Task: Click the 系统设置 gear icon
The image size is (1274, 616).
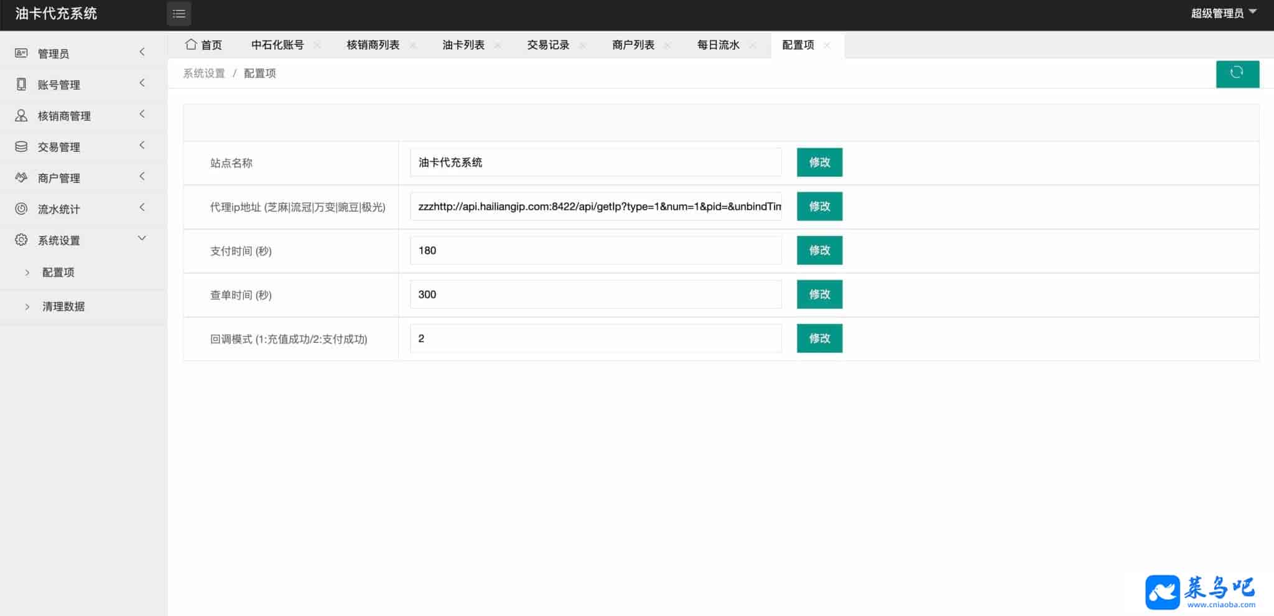Action: [21, 240]
